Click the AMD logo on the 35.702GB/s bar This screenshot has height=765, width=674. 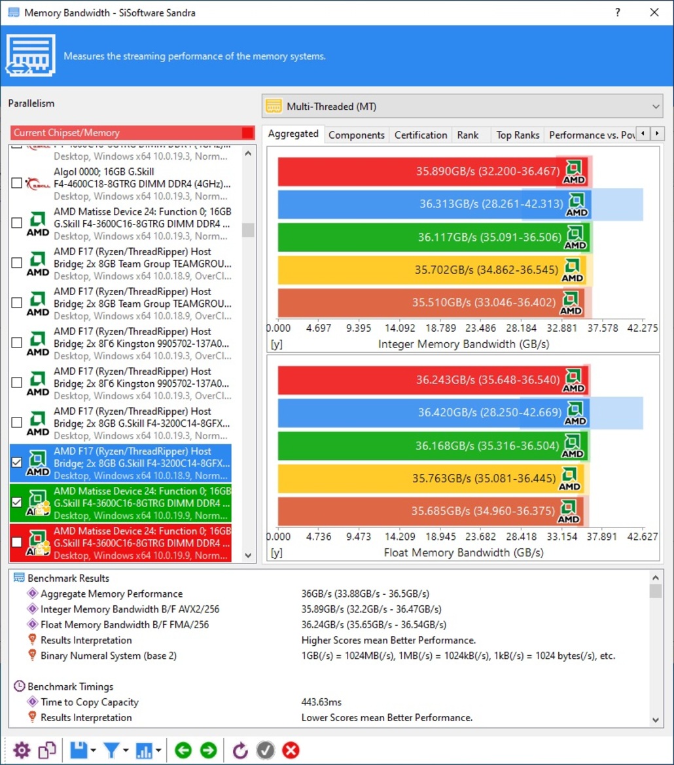[573, 270]
